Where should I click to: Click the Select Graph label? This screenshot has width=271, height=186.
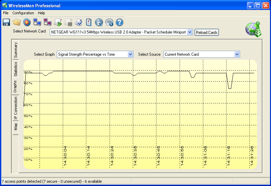[x=44, y=54]
